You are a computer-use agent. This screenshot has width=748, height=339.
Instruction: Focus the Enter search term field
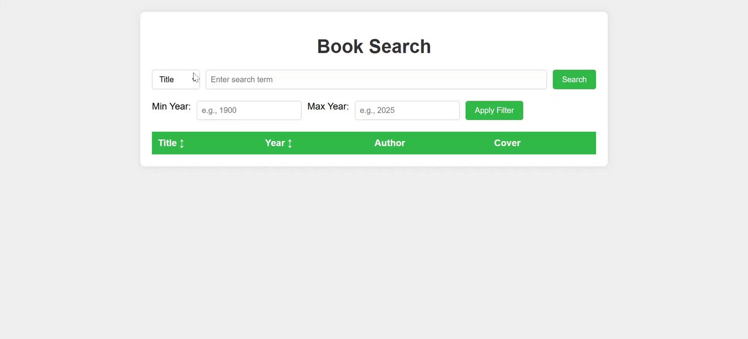pyautogui.click(x=376, y=80)
